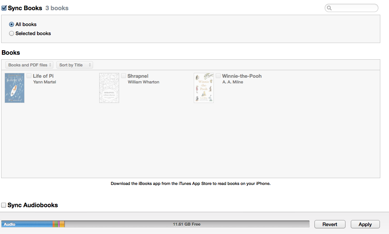The height and width of the screenshot is (234, 389).
Task: Select the Selected books radio button
Action: tap(11, 33)
